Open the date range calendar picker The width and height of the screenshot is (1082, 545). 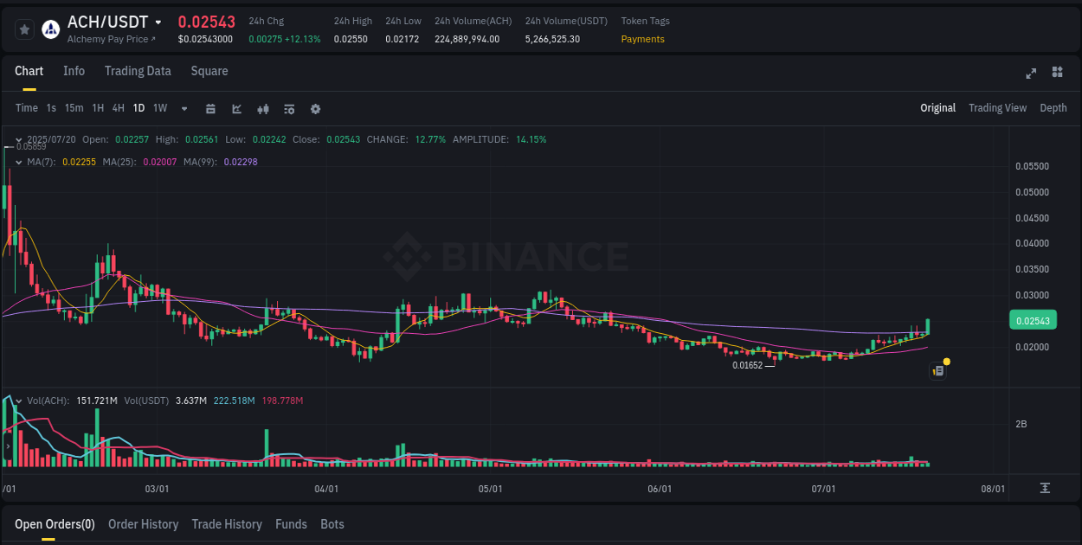pyautogui.click(x=210, y=108)
